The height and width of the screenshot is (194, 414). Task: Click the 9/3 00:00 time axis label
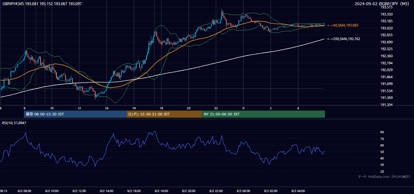(243, 191)
